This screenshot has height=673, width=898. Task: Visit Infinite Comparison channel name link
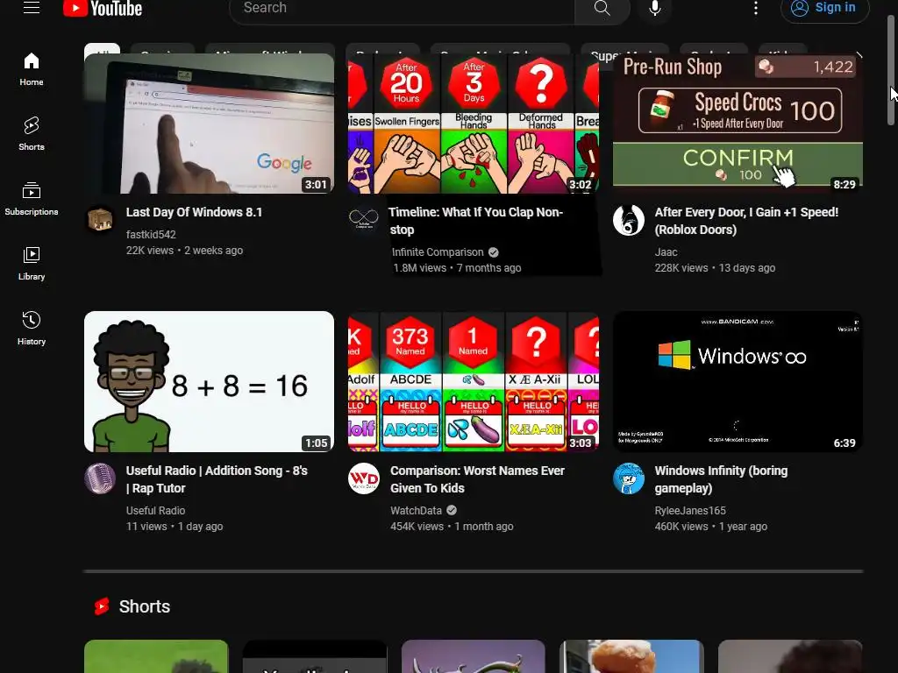point(438,252)
